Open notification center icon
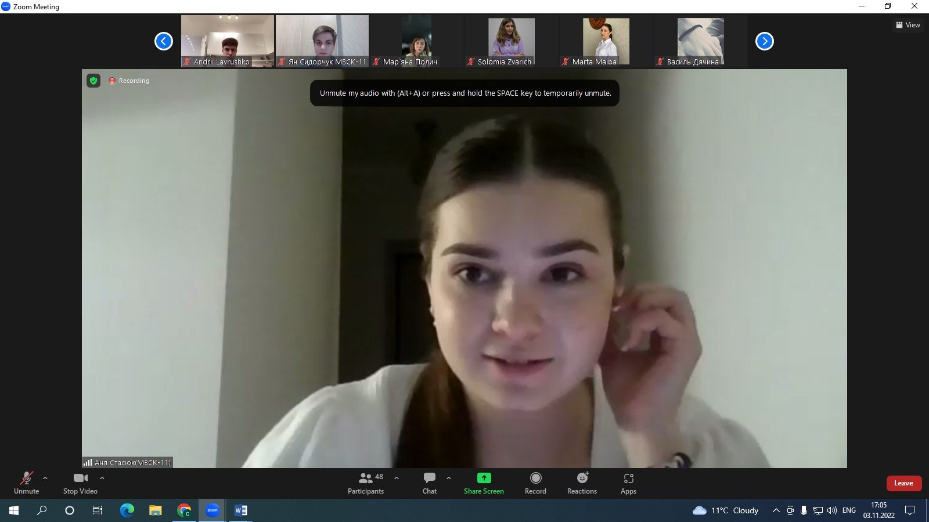The height and width of the screenshot is (522, 929). click(x=910, y=510)
